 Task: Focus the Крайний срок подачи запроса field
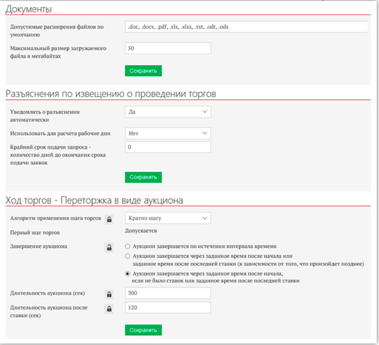(168, 147)
